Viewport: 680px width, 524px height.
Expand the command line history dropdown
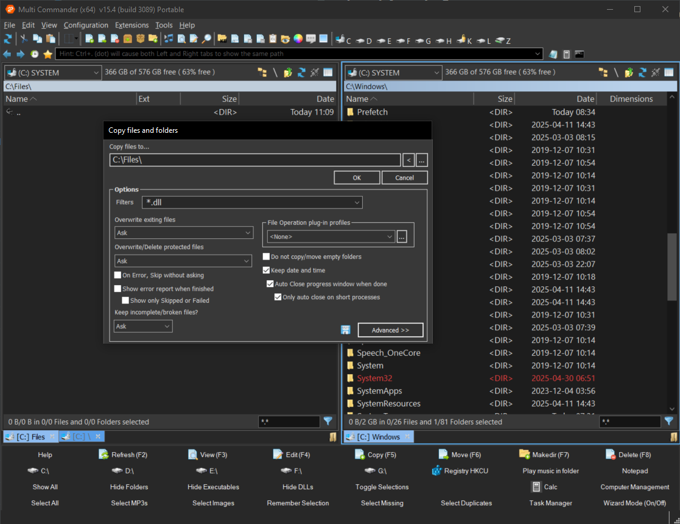tap(538, 54)
